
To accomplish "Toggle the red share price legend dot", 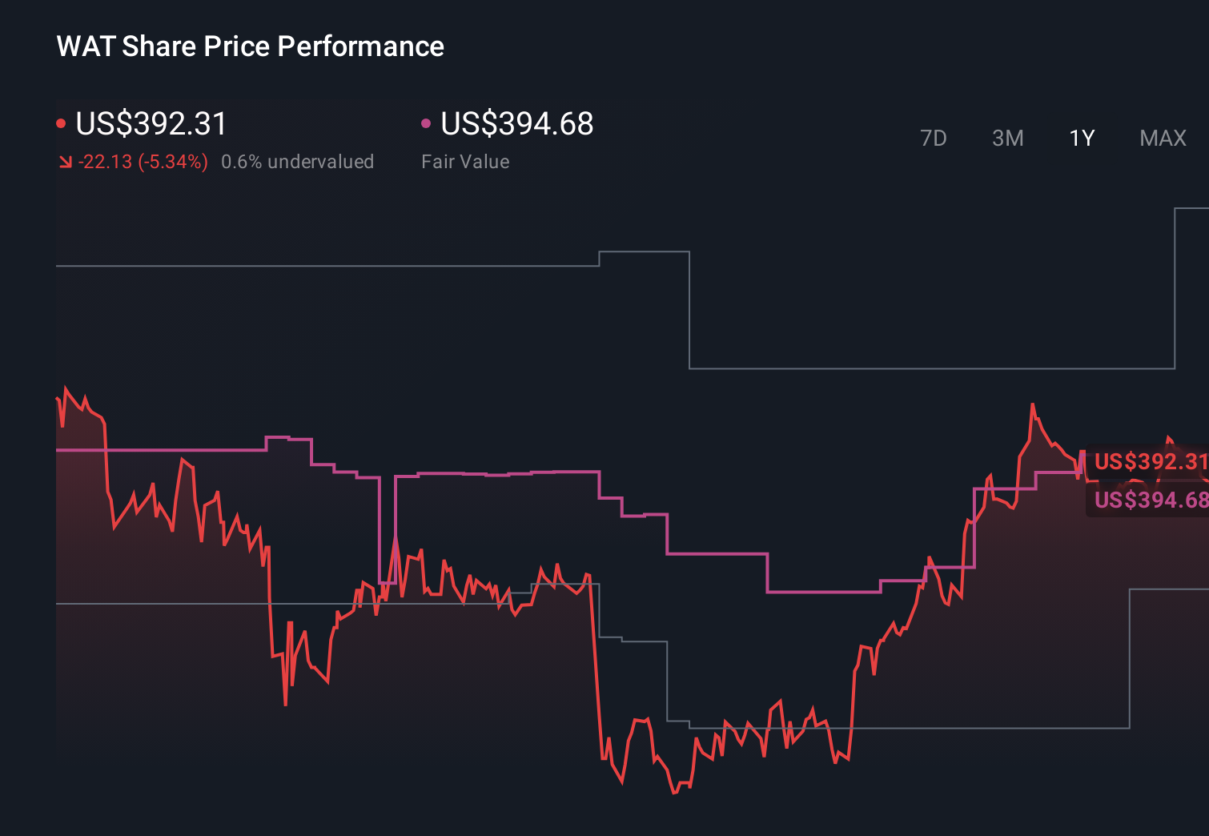I will tap(61, 123).
